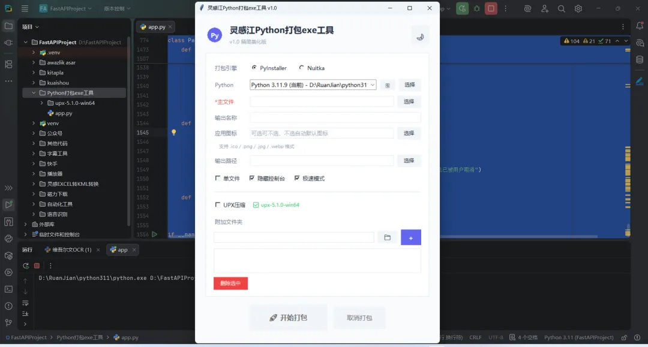The height and width of the screenshot is (347, 648).
Task: Open the Code With Me user icon
Action: (545, 8)
